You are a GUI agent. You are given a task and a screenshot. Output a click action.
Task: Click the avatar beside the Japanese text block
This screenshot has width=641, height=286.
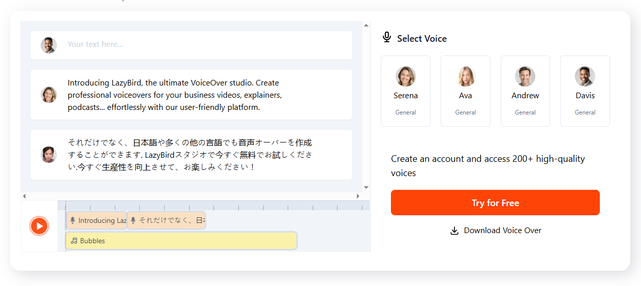pos(49,155)
